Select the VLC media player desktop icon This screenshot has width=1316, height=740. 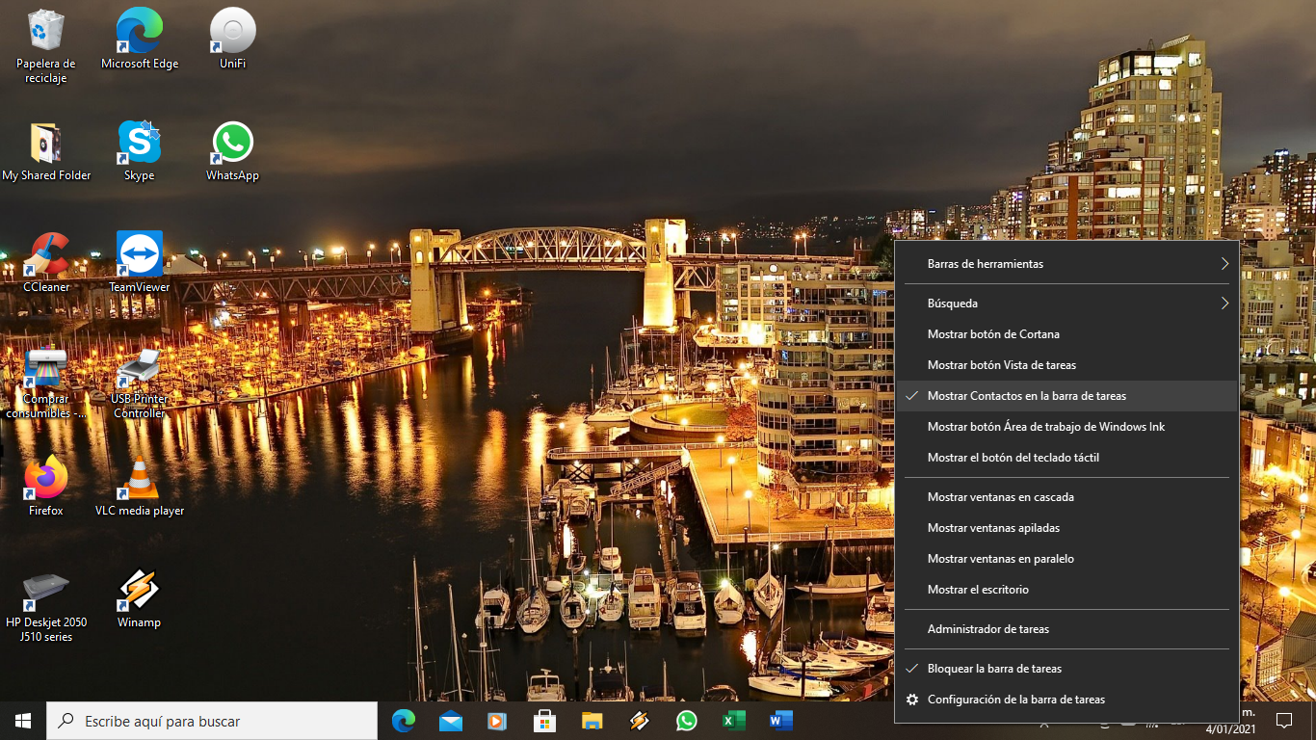(140, 486)
